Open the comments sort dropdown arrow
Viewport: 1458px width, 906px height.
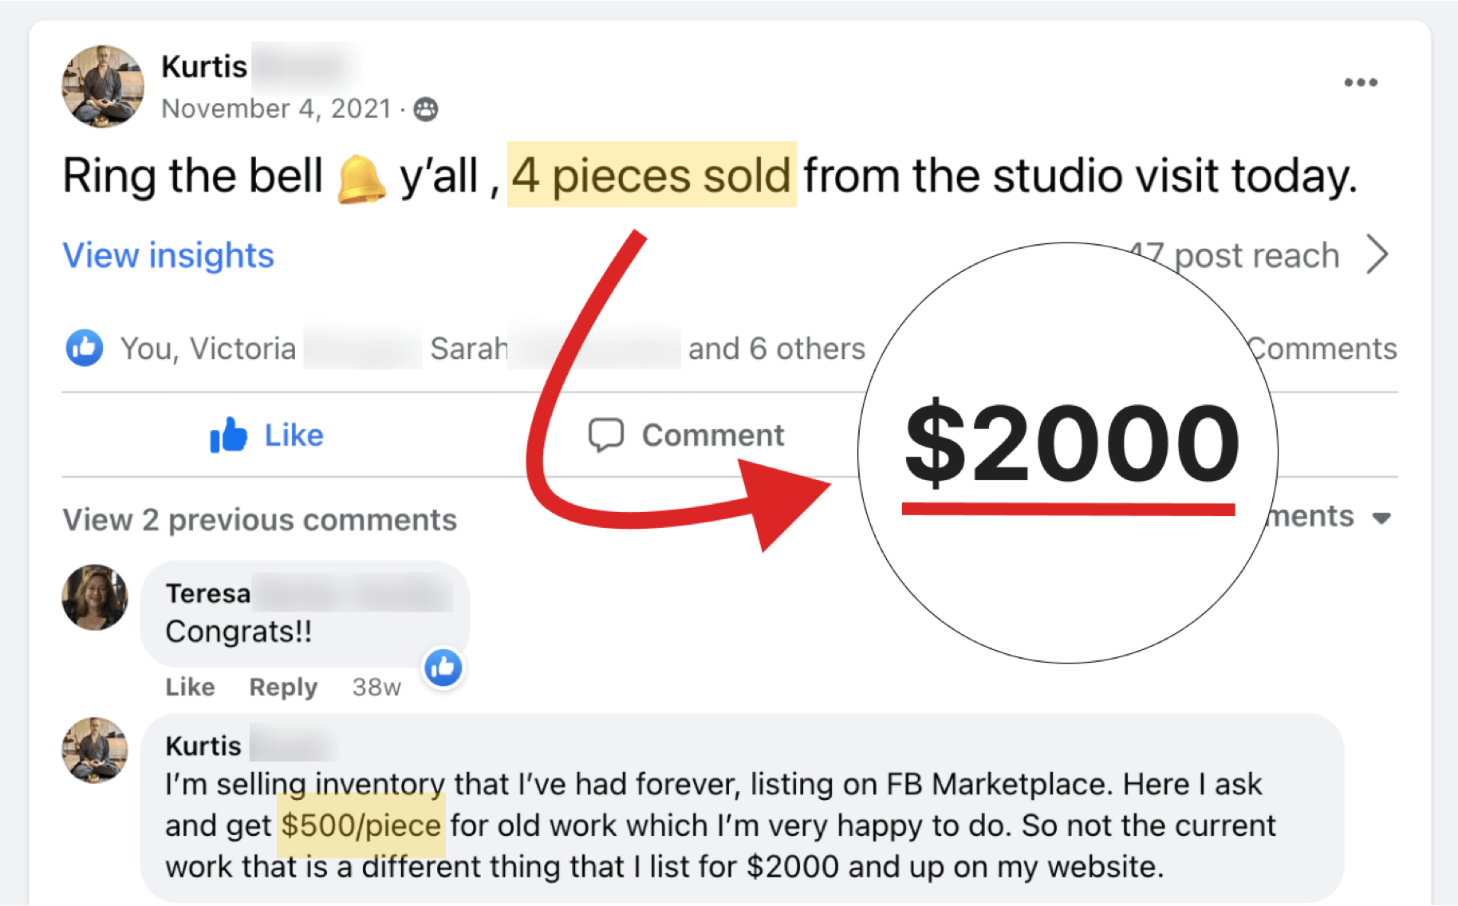pos(1382,518)
